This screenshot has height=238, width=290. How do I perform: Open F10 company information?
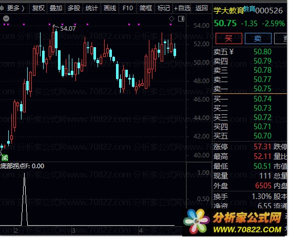(x=128, y=8)
